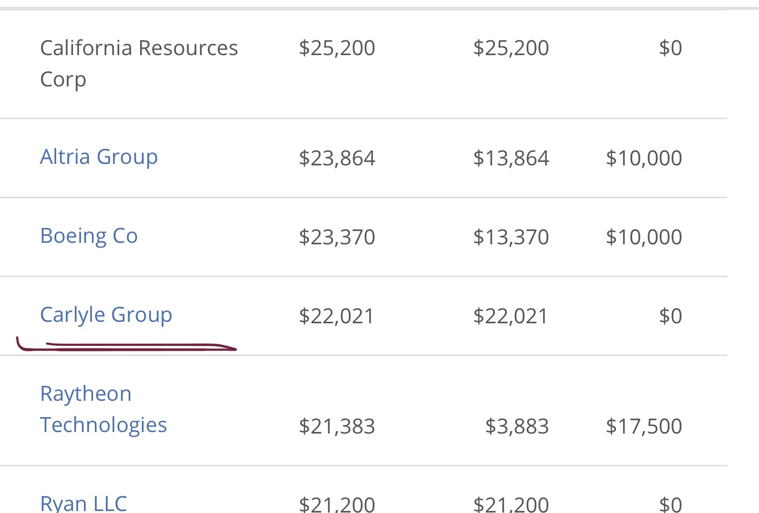Select the $23,864 total for Altria Group

coord(337,158)
